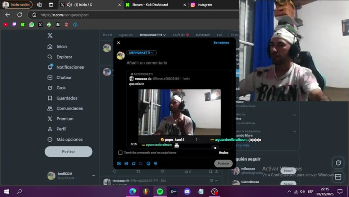Open Spotify from taskbar
This screenshot has height=197, width=349.
160,192
